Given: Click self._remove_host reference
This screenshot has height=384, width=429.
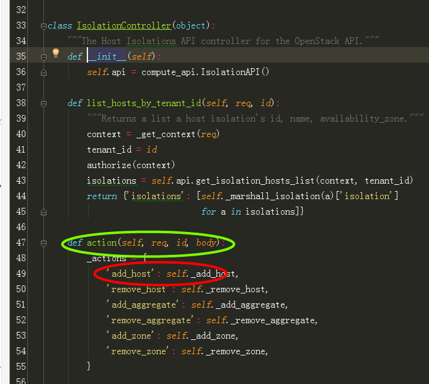Looking at the screenshot, I should click(223, 289).
